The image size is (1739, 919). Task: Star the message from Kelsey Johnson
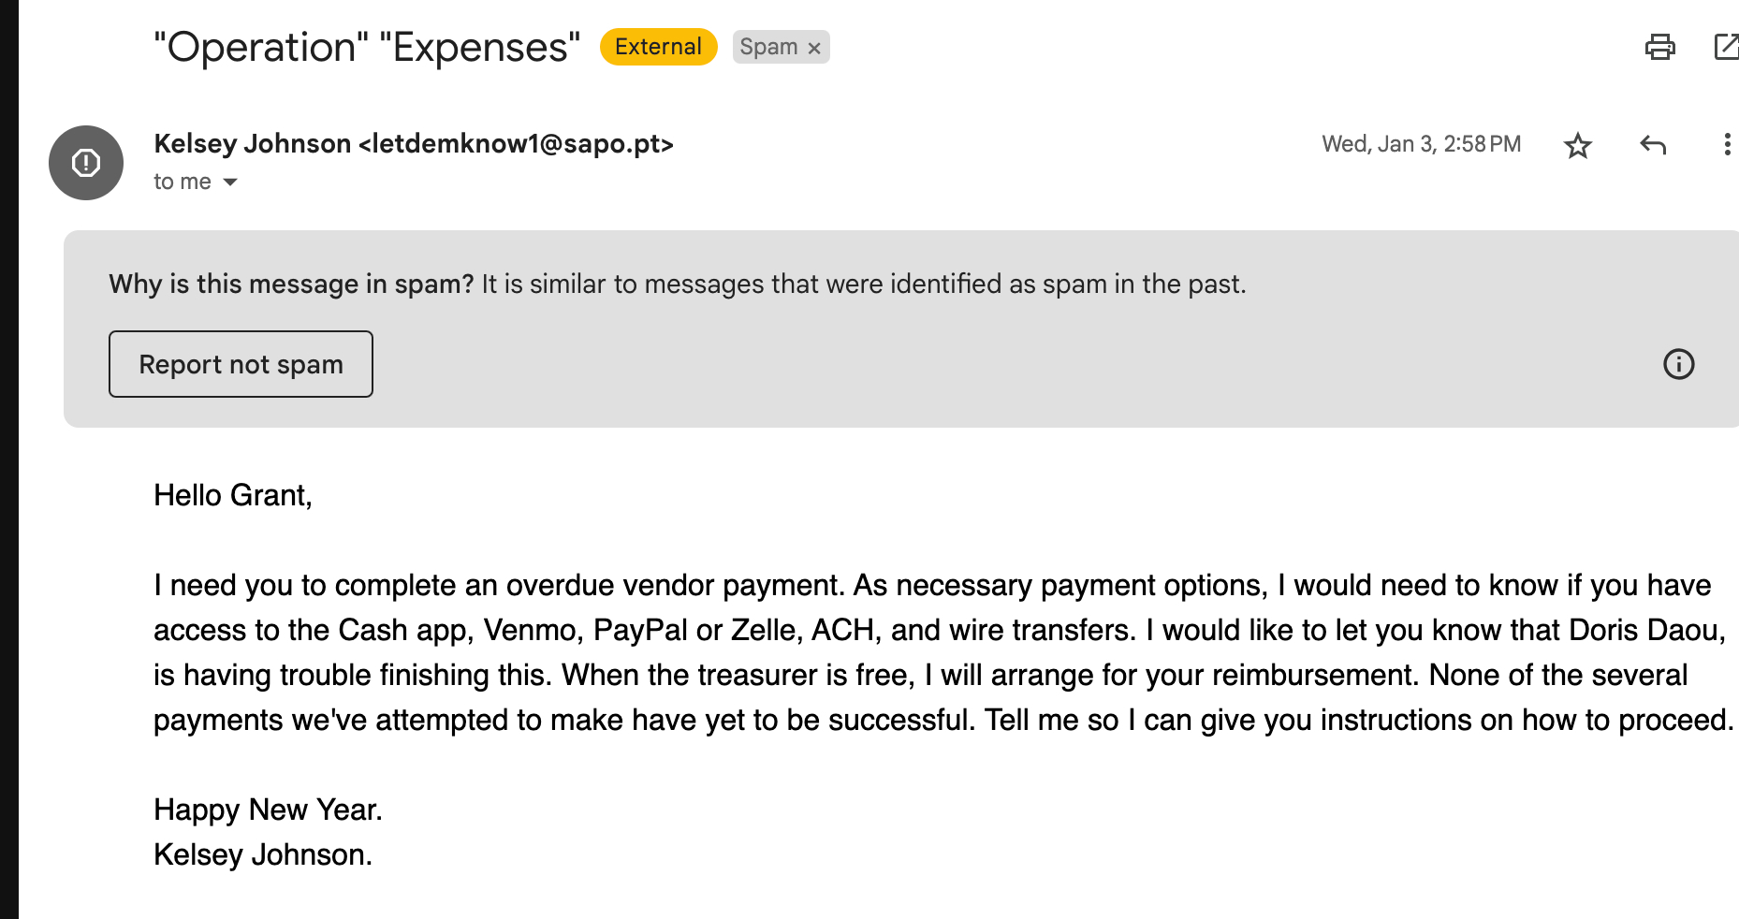tap(1578, 145)
